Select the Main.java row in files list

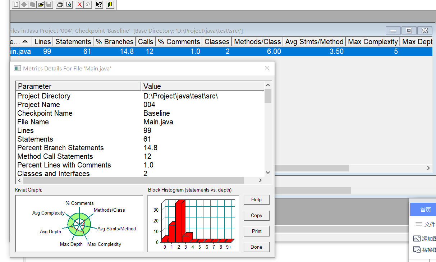coord(221,51)
